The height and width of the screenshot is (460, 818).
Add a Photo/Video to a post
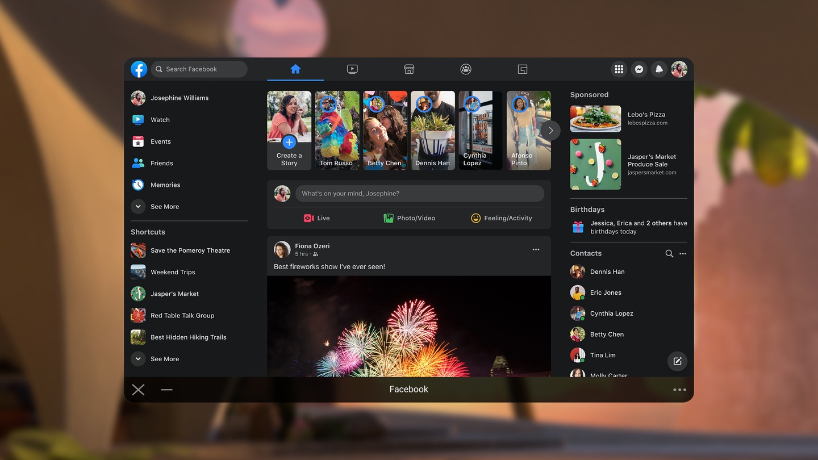tap(409, 218)
